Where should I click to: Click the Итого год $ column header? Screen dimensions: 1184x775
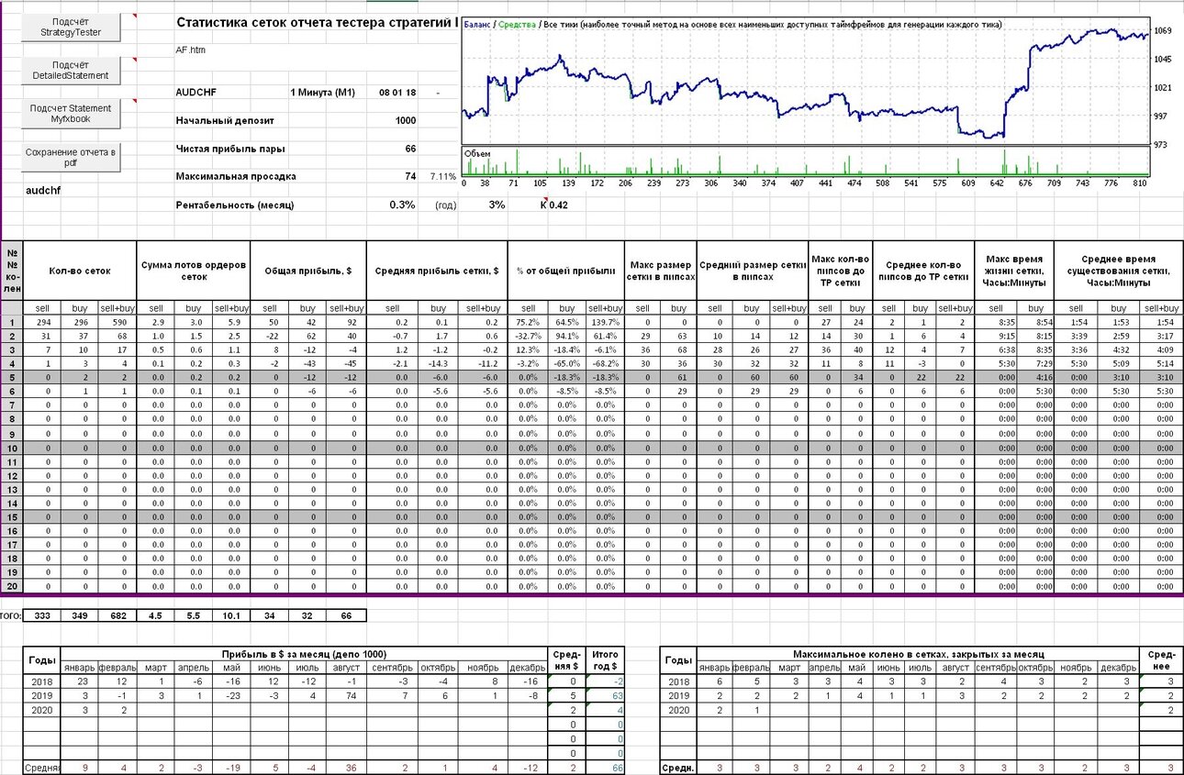pos(606,660)
